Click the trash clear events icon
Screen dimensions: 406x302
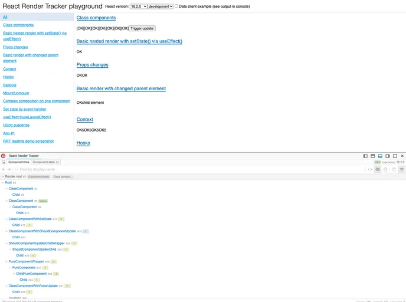[x=394, y=169]
